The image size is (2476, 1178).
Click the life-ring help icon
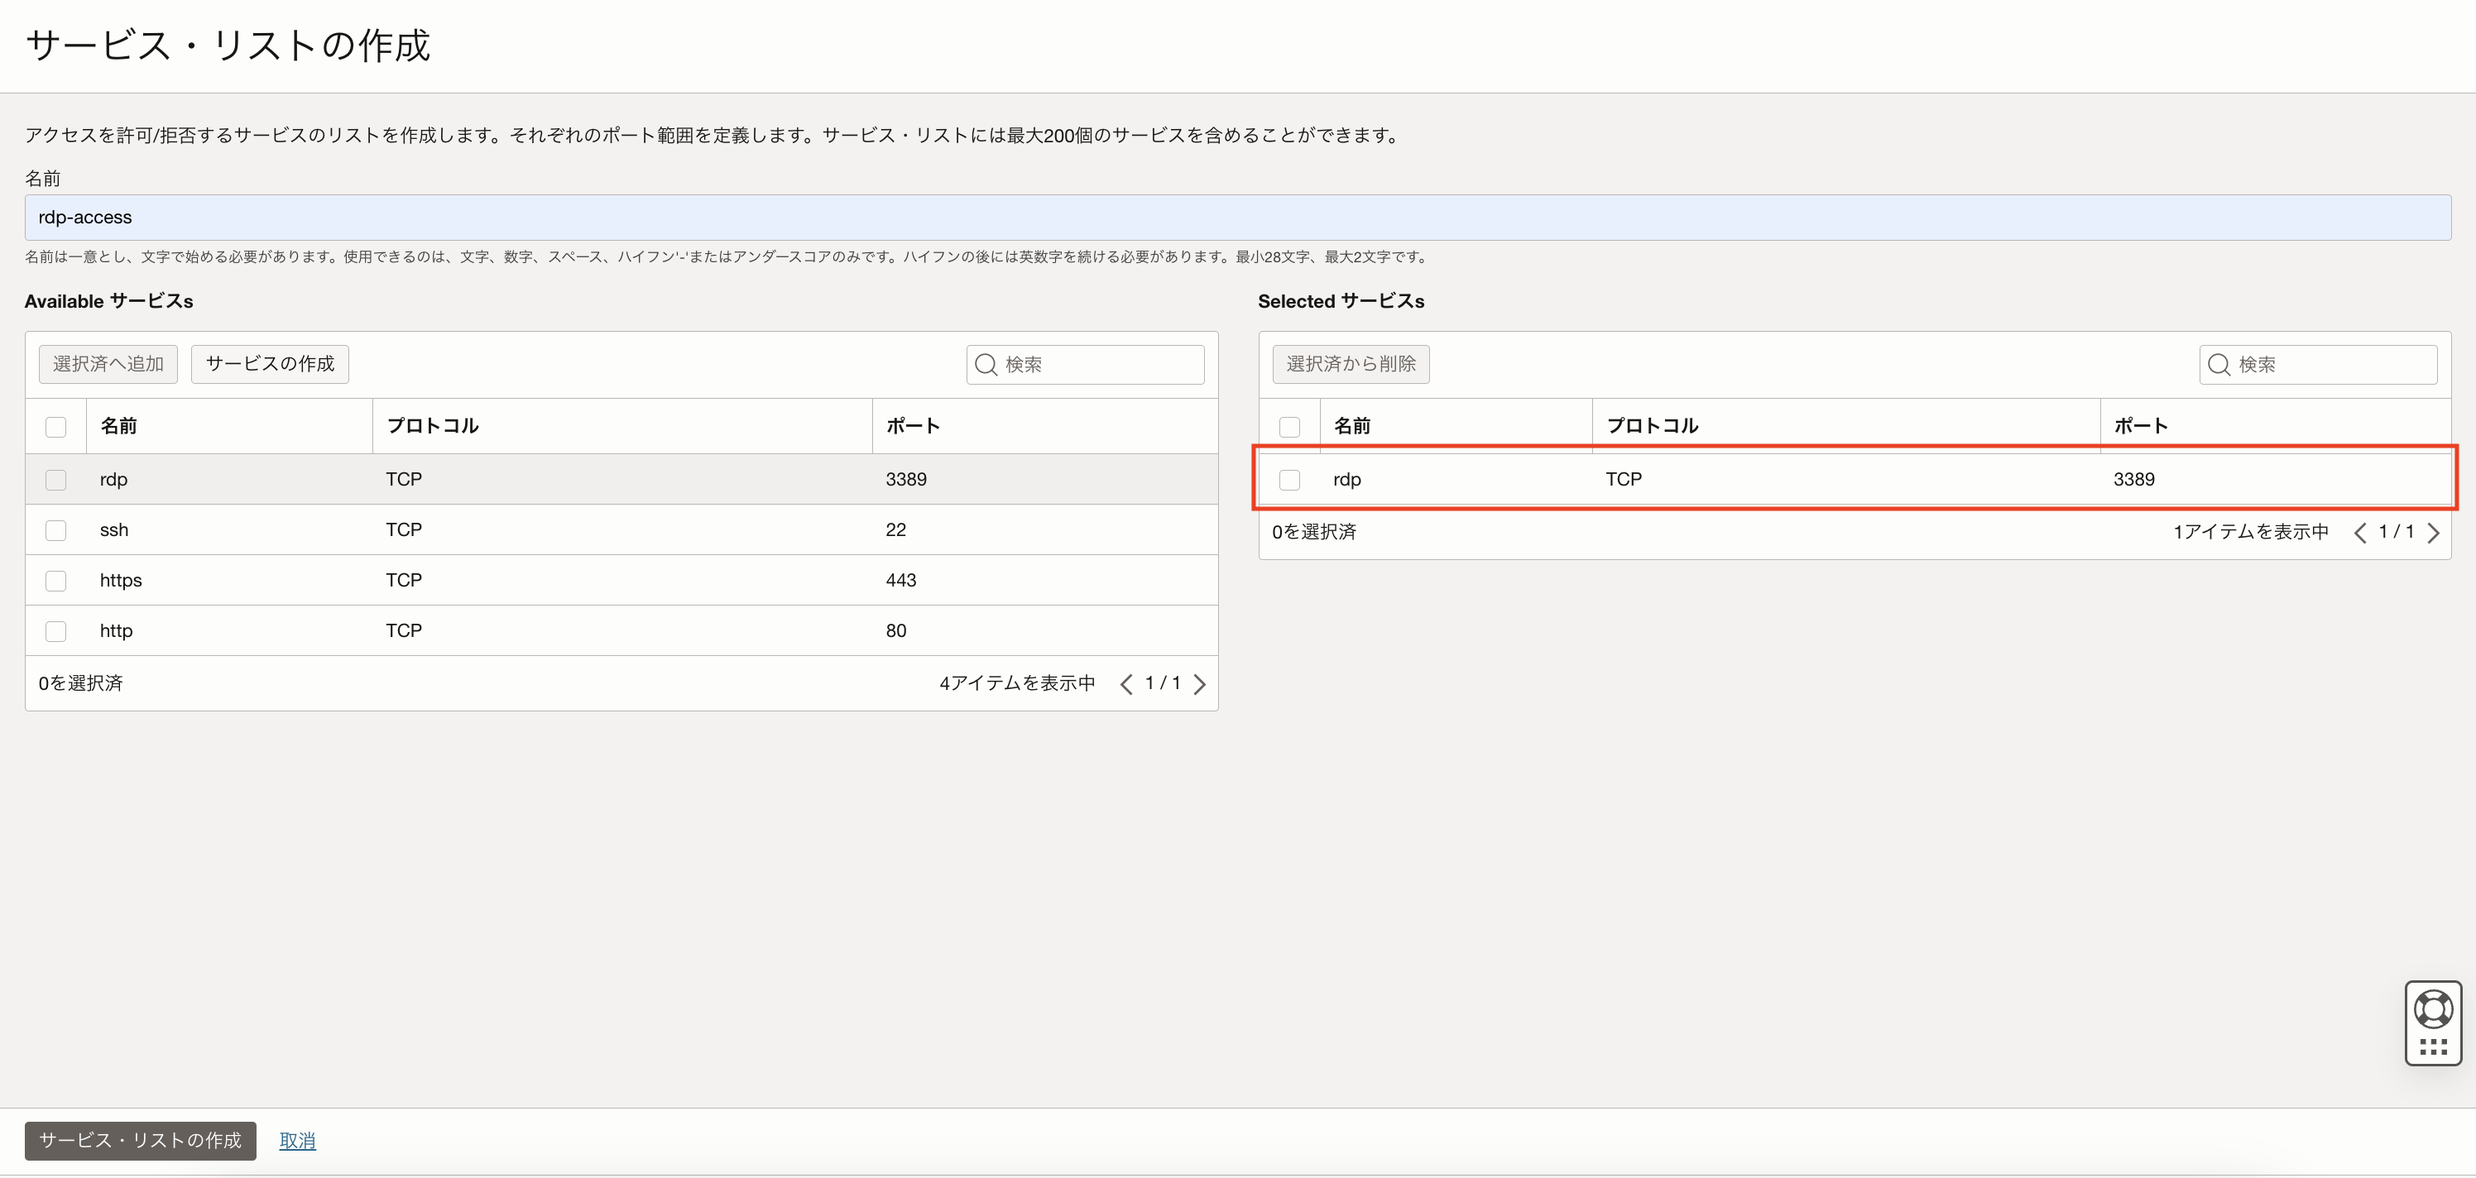click(2433, 1009)
